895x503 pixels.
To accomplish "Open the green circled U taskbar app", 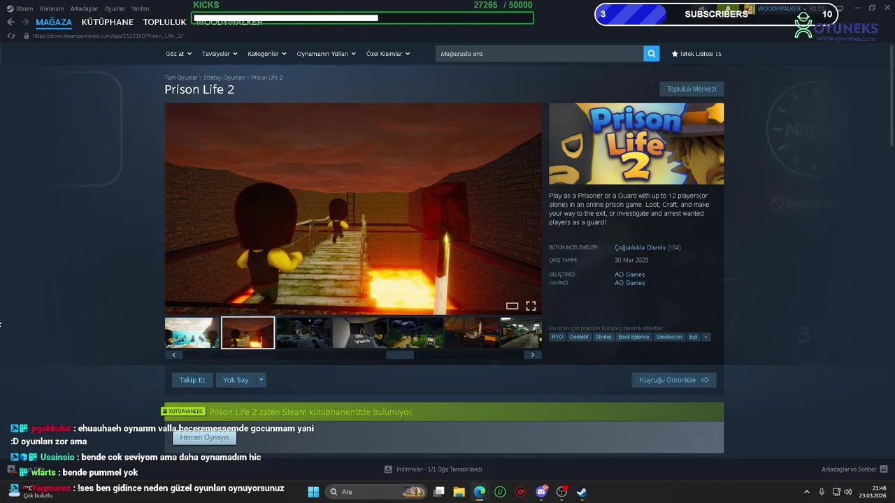I will (x=500, y=492).
